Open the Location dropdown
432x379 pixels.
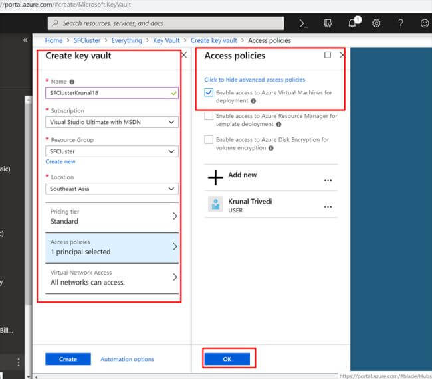(112, 189)
